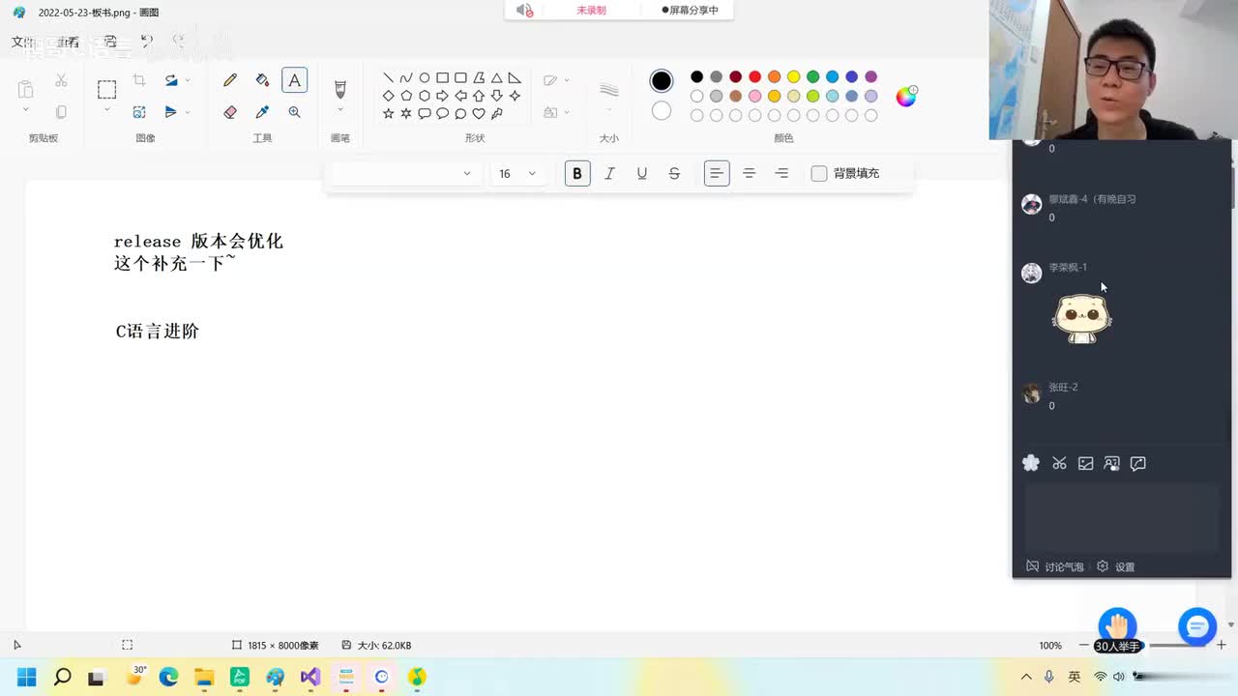The width and height of the screenshot is (1238, 696).
Task: Toggle Bold formatting
Action: point(577,173)
